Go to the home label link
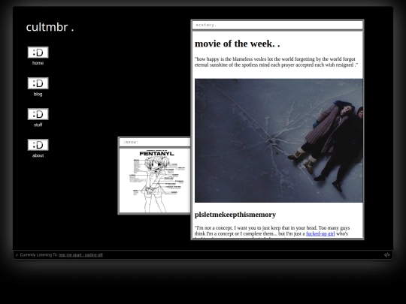This screenshot has width=406, height=304. pyautogui.click(x=38, y=63)
